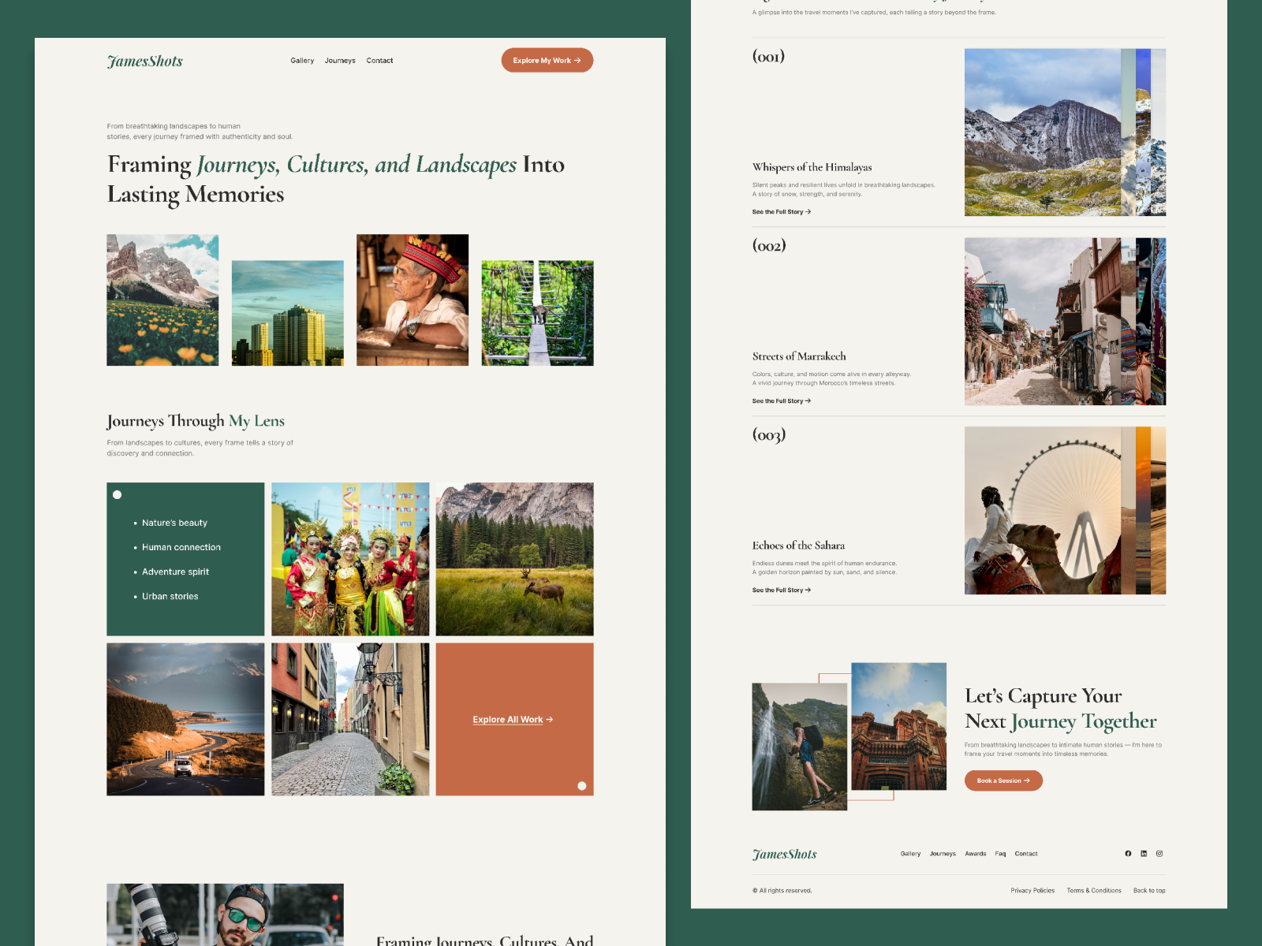Viewport: 1262px width, 946px height.
Task: Select the Urban stories list item
Action: point(169,596)
